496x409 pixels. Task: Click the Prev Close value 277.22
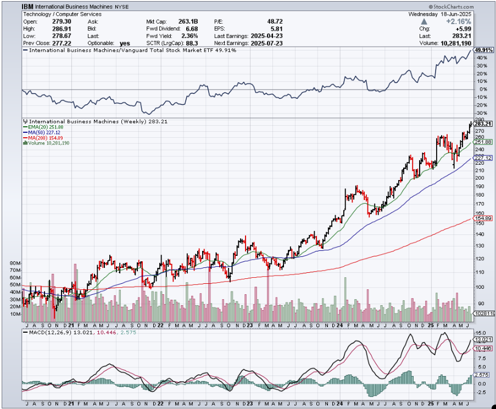click(62, 43)
